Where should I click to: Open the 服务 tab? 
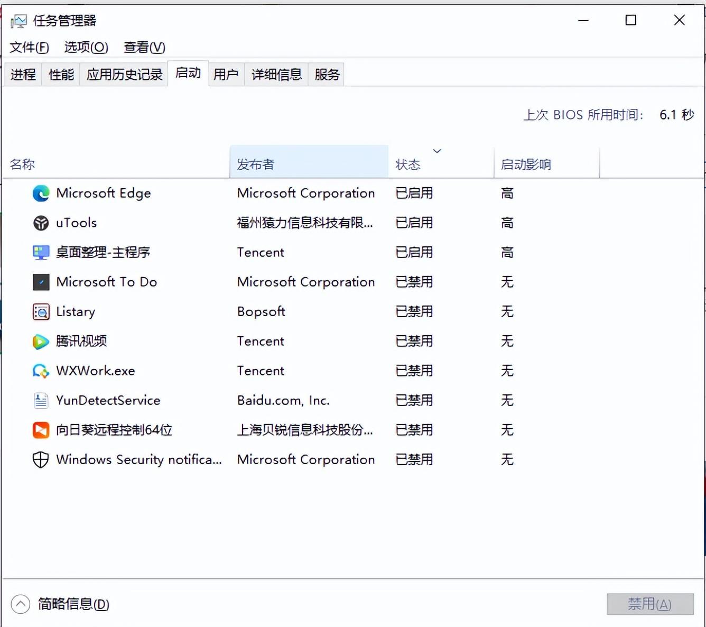tap(327, 75)
